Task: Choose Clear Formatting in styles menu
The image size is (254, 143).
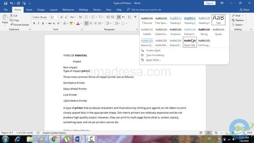Action: point(155,55)
